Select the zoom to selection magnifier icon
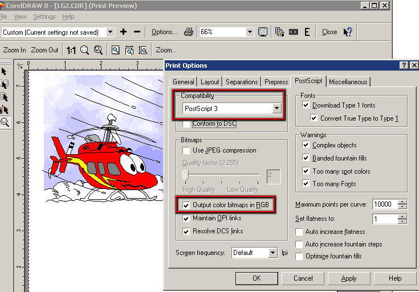Image resolution: width=419 pixels, height=292 pixels. (85, 50)
